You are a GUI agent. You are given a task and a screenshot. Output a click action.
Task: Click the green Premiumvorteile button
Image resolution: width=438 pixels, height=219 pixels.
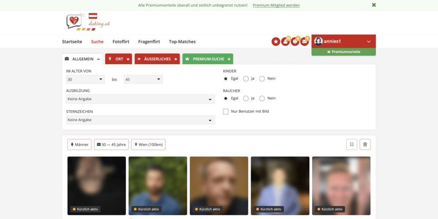coord(343,52)
